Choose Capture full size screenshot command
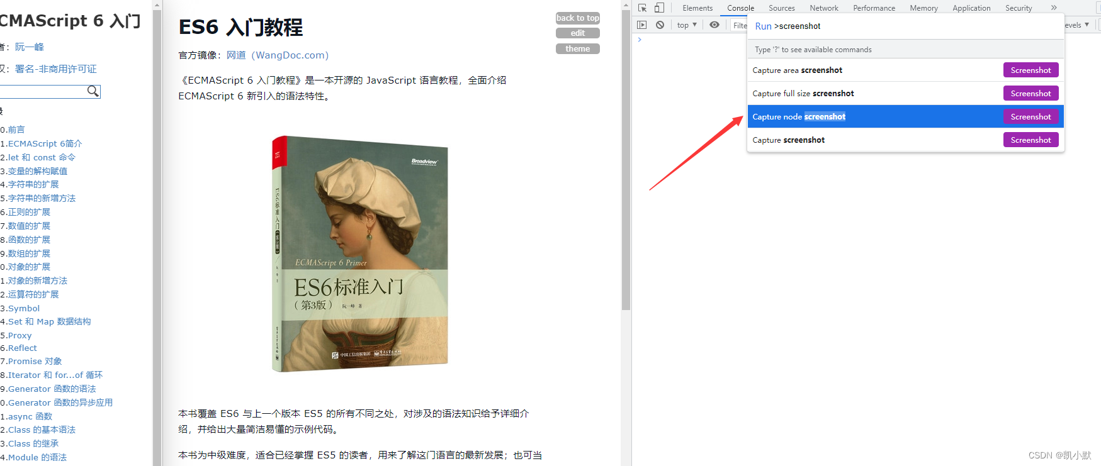Viewport: 1101px width, 466px height. click(x=905, y=93)
